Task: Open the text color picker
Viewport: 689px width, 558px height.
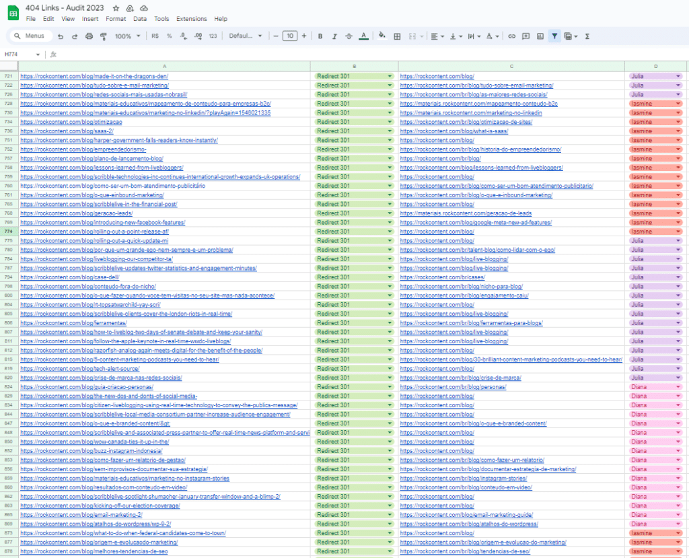Action: tap(363, 36)
